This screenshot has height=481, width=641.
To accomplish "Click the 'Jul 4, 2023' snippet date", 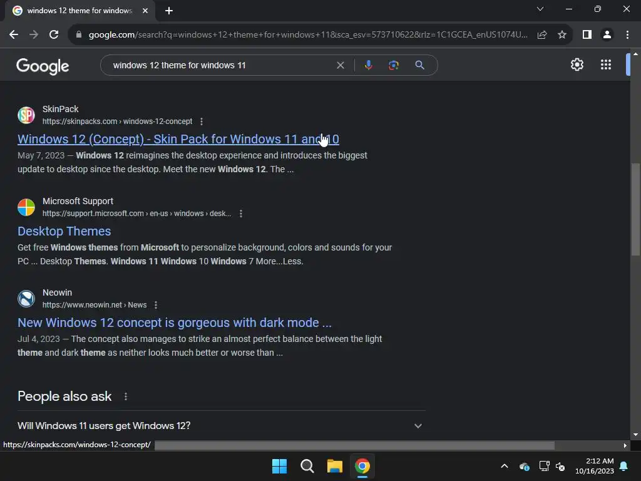I will [x=38, y=339].
